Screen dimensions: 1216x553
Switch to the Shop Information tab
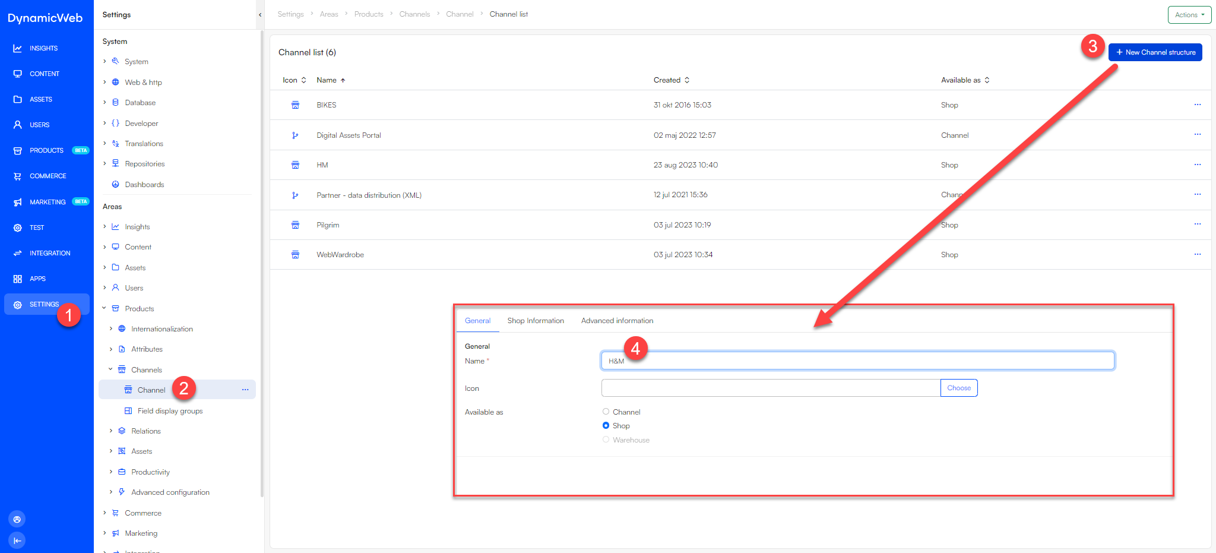pos(536,321)
